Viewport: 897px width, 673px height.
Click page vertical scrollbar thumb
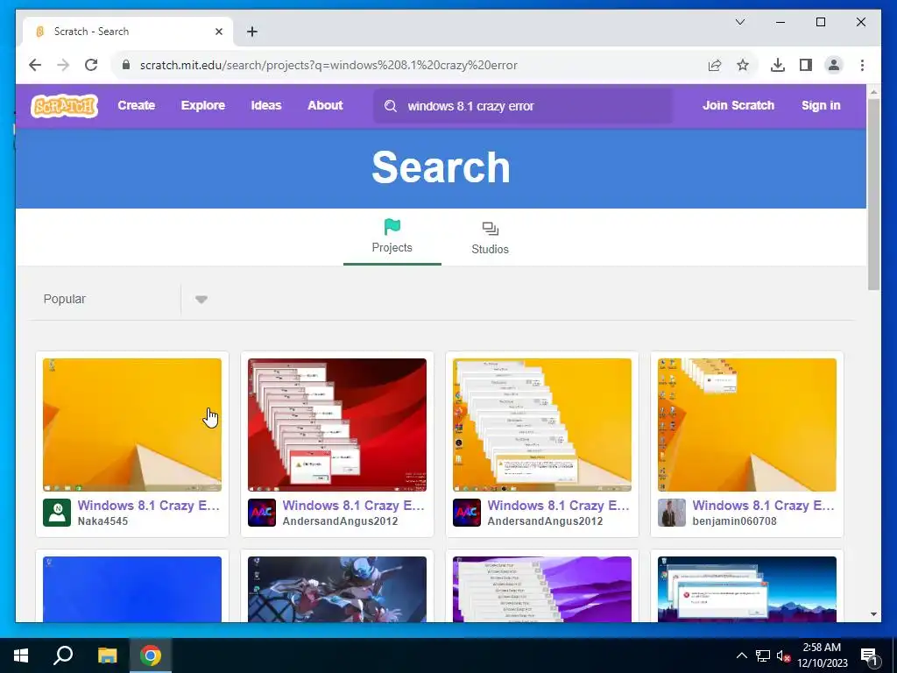[873, 195]
